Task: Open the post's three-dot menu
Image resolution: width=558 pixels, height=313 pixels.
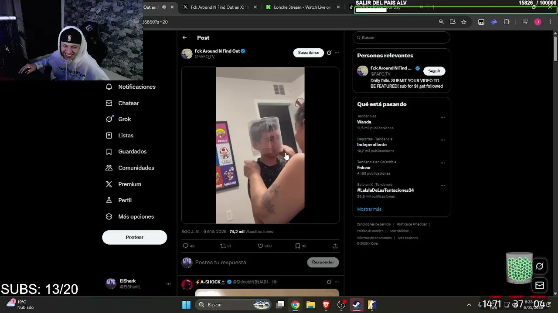Action: coord(337,53)
